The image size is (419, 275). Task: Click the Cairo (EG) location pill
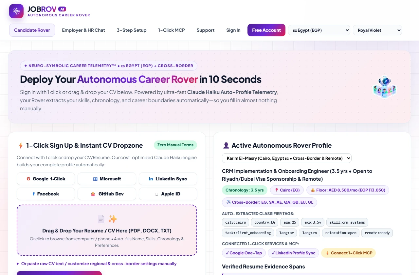tap(287, 190)
